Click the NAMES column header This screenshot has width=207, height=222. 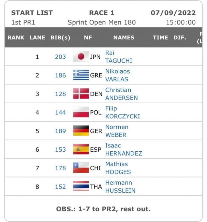pyautogui.click(x=124, y=37)
